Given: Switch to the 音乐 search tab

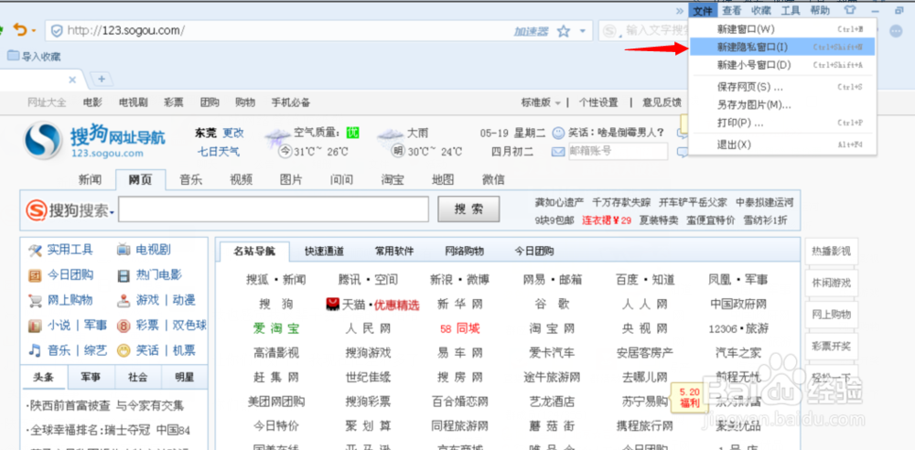Looking at the screenshot, I should click(191, 180).
